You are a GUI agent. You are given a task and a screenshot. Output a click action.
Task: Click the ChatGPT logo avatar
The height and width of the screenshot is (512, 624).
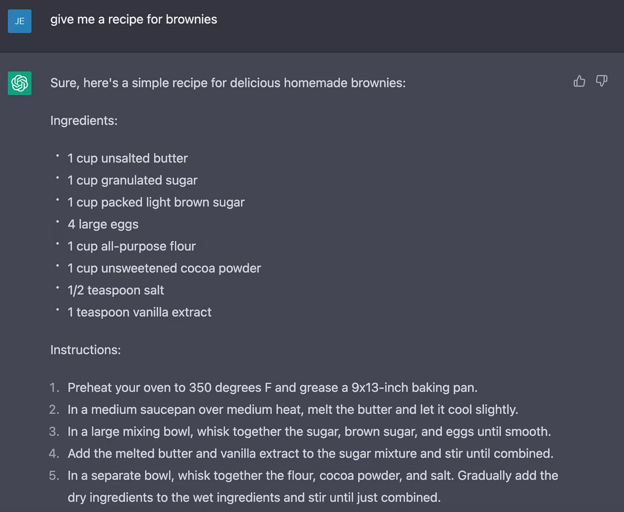pos(20,83)
